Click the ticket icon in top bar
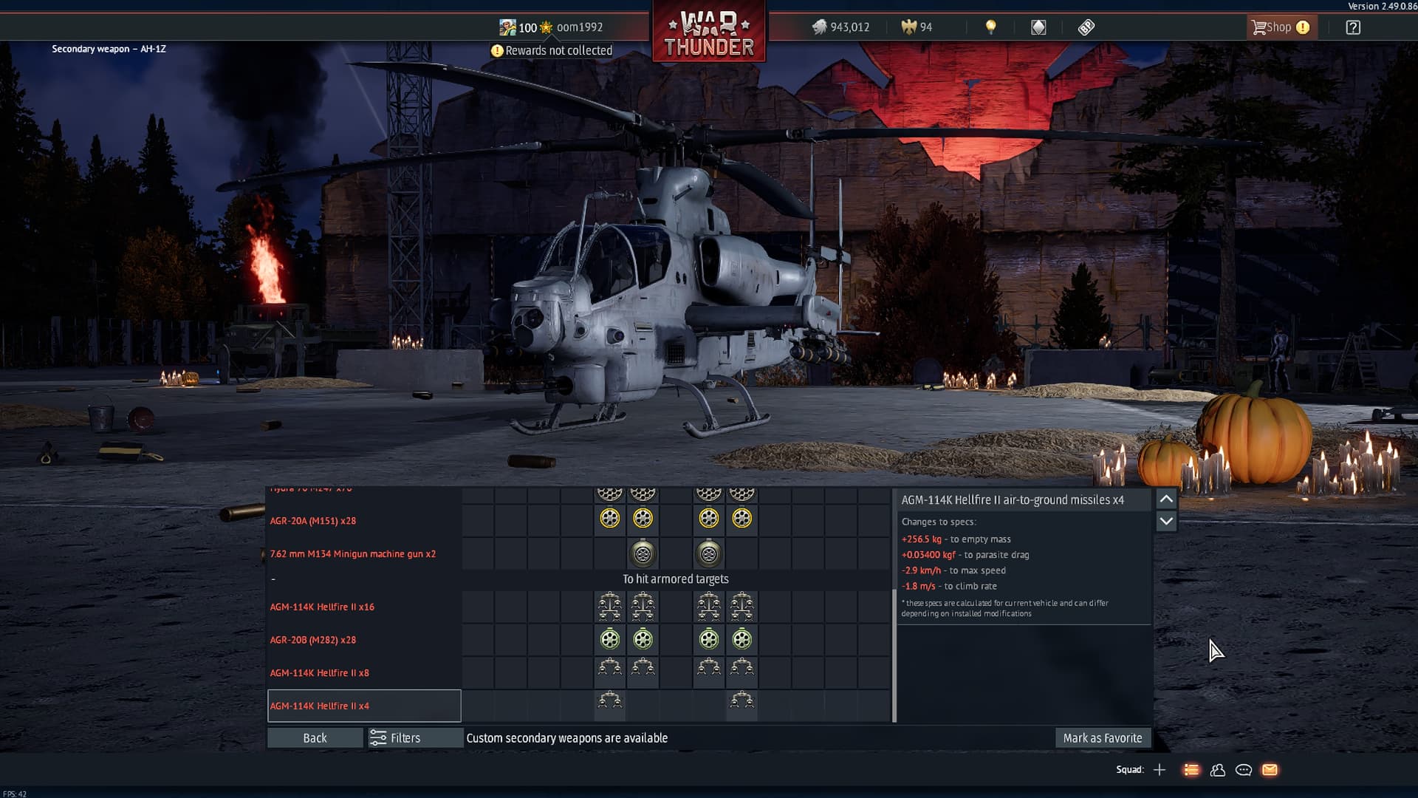The height and width of the screenshot is (798, 1418). coord(1086,27)
